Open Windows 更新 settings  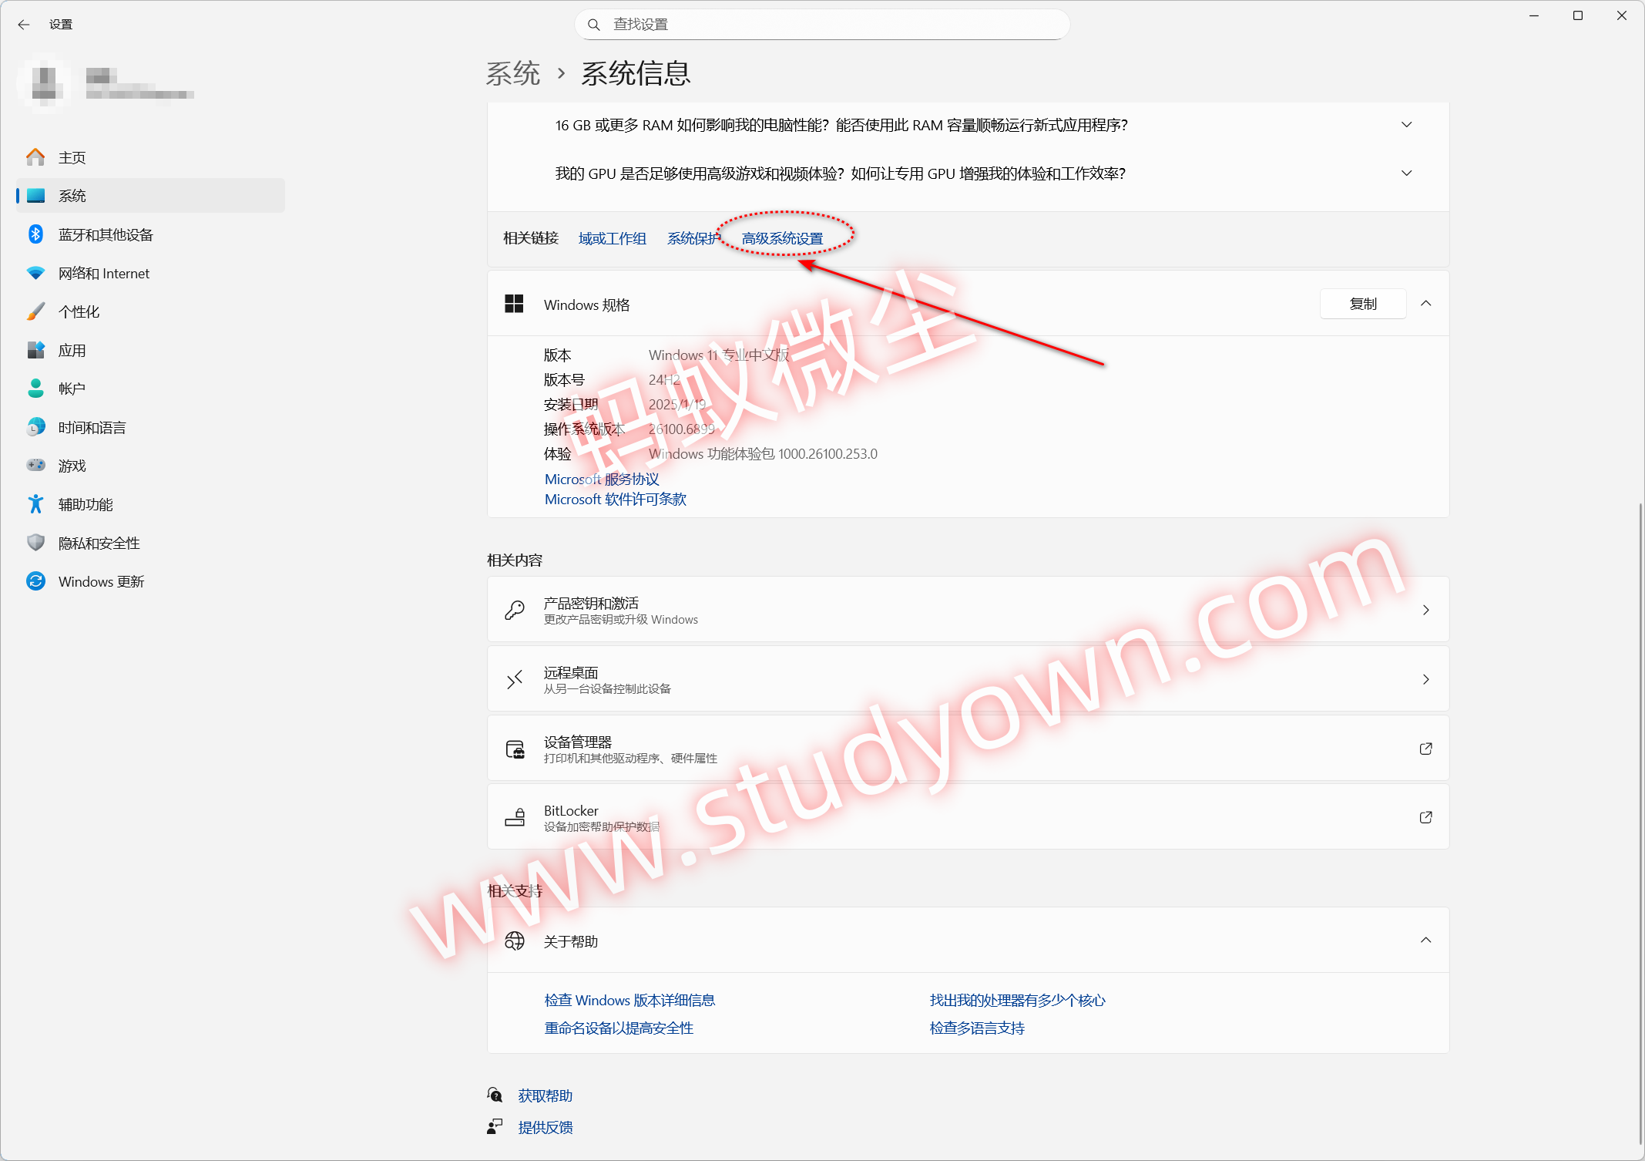101,581
